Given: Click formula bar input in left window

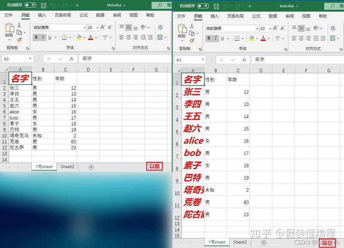Looking at the screenshot, I should tap(125, 58).
